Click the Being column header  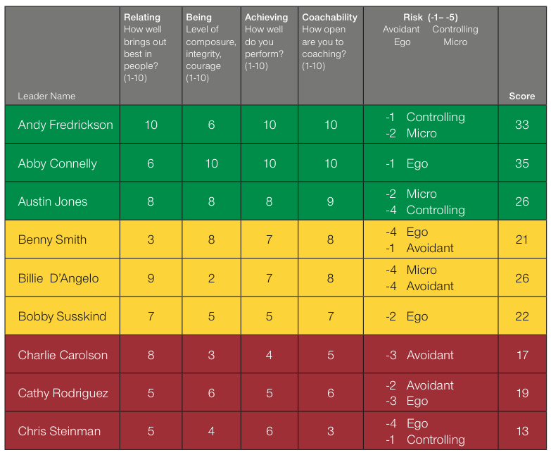[199, 17]
